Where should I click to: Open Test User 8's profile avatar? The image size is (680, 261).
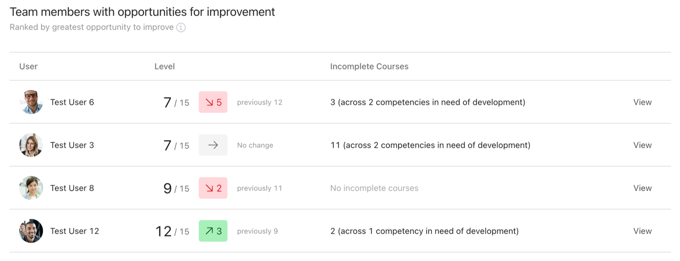31,188
